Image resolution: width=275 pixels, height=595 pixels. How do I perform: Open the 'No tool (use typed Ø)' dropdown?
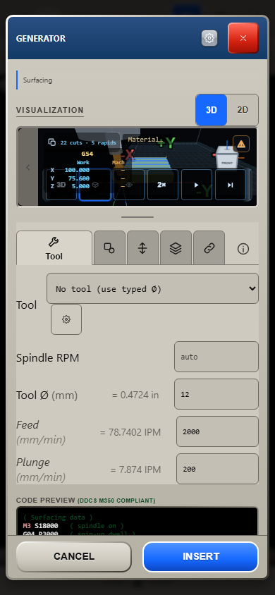[152, 288]
